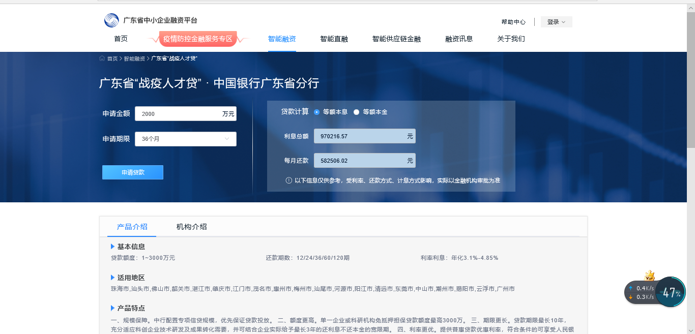
Task: Switch to 产品介绍 tab
Action: (132, 227)
